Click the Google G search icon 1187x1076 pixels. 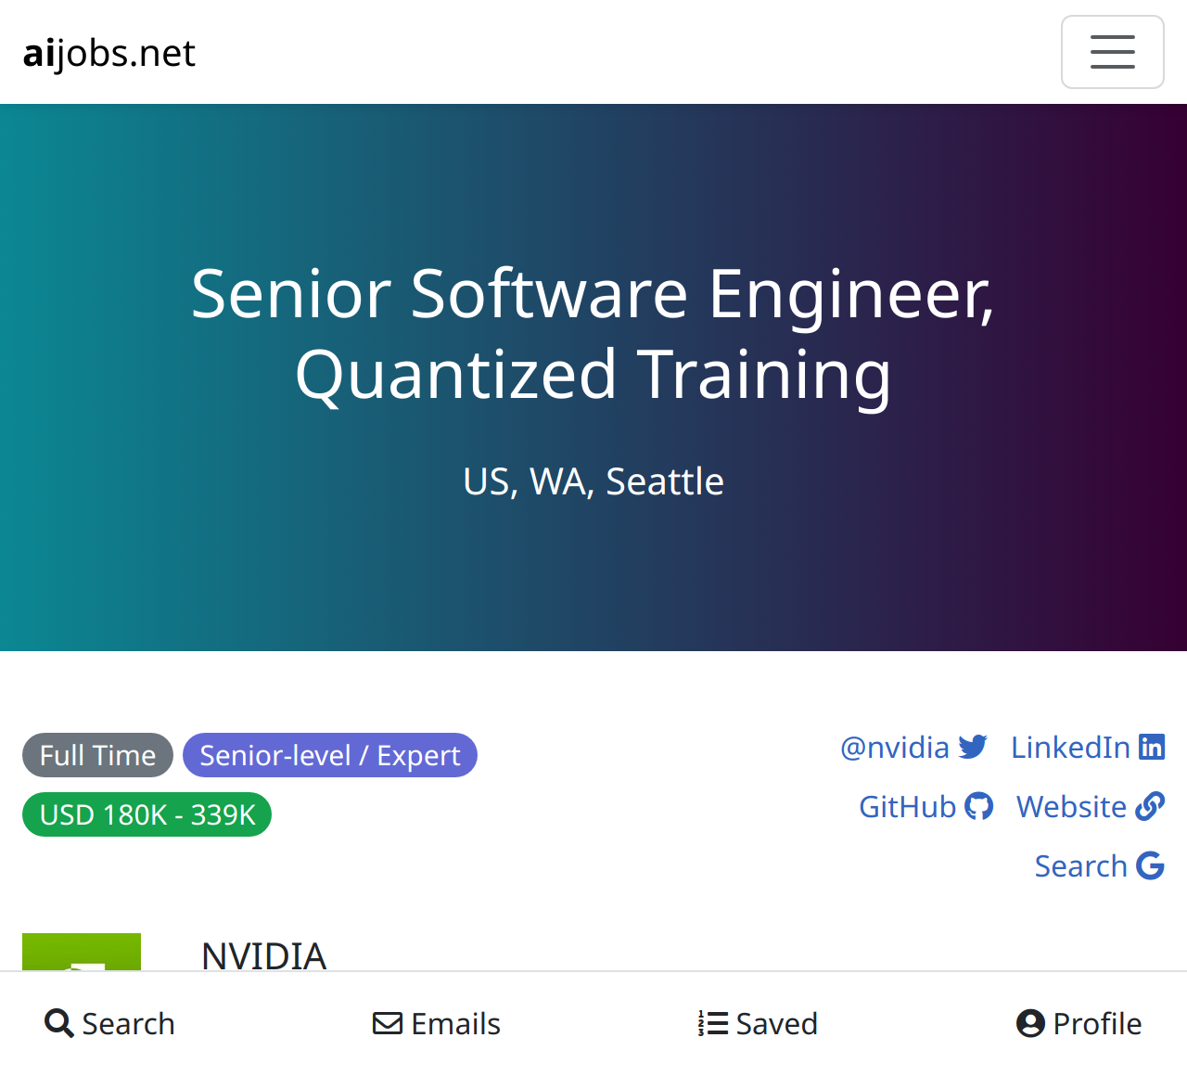click(1150, 866)
